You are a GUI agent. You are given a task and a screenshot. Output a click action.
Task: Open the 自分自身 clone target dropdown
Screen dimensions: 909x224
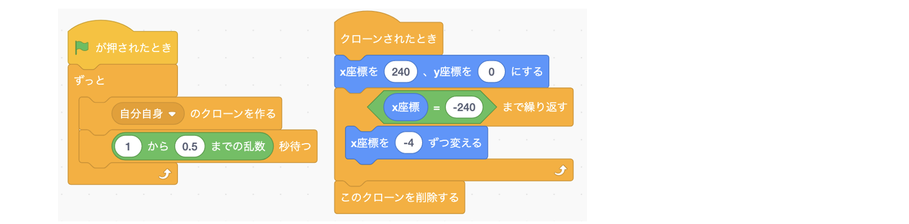pos(148,114)
